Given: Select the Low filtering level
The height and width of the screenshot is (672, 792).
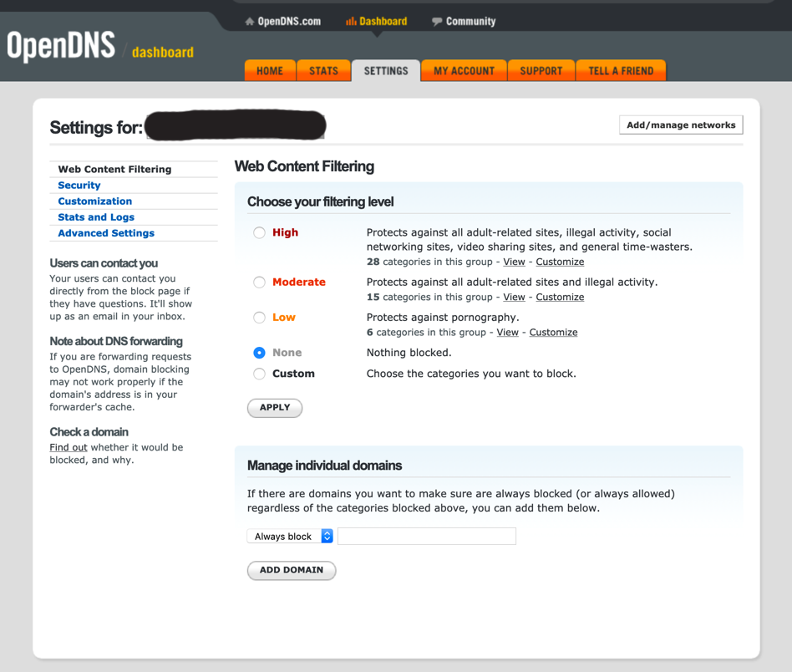Looking at the screenshot, I should [x=259, y=318].
